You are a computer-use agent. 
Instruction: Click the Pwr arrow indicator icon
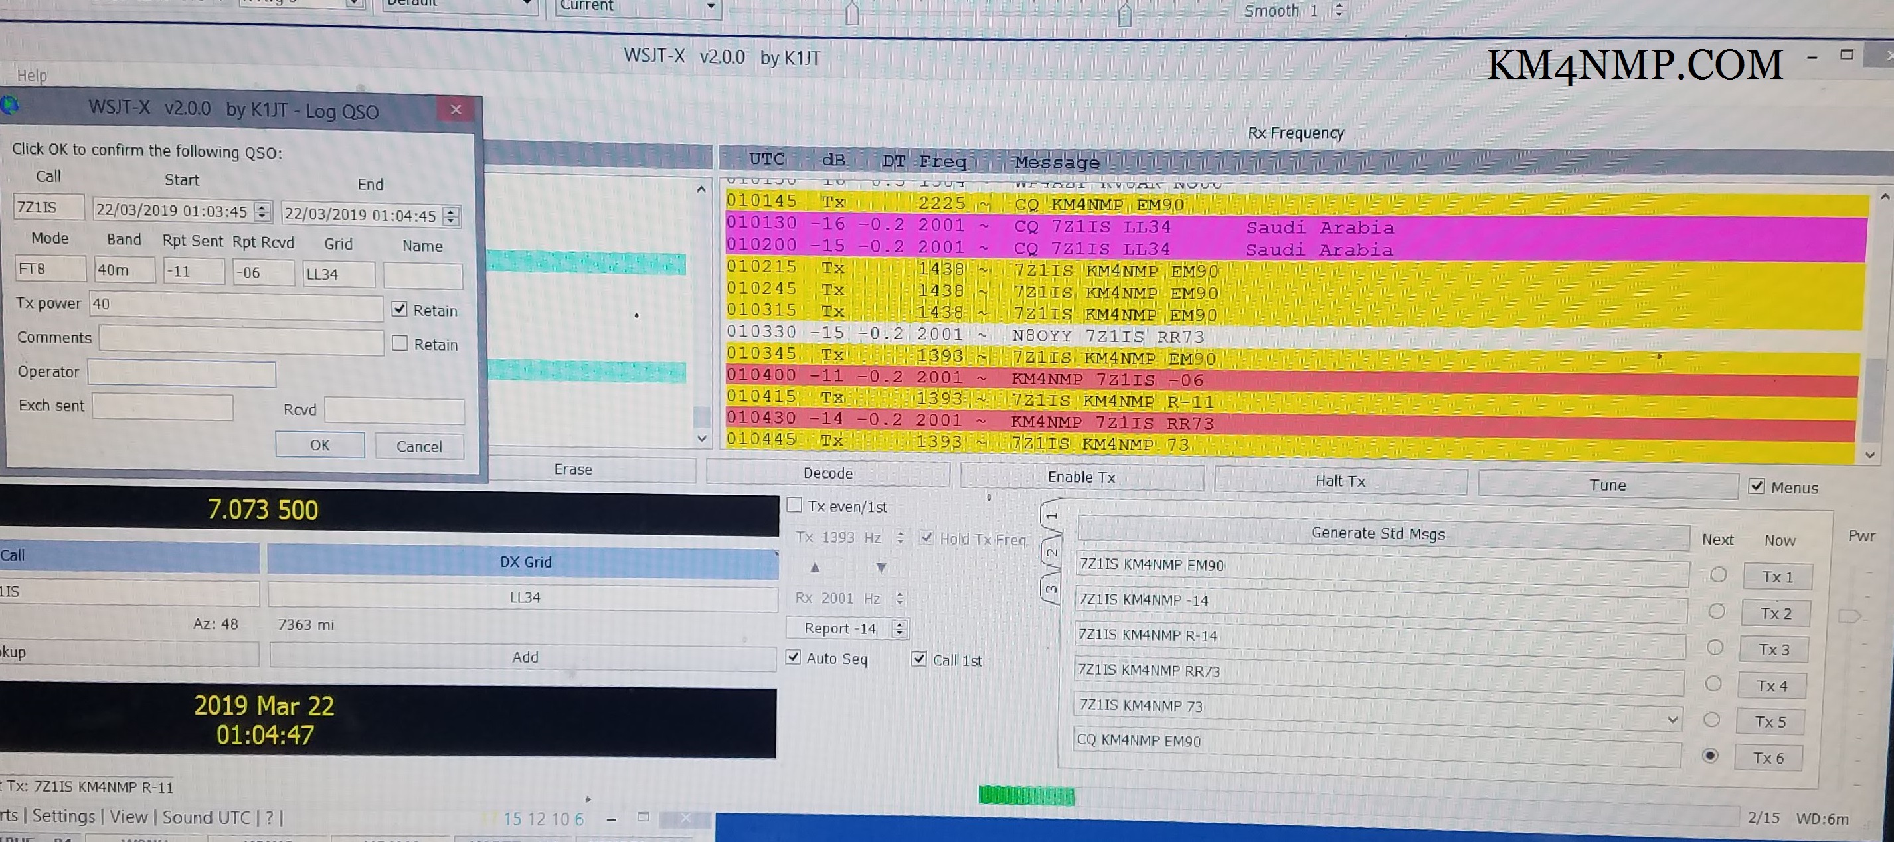pyautogui.click(x=1849, y=616)
